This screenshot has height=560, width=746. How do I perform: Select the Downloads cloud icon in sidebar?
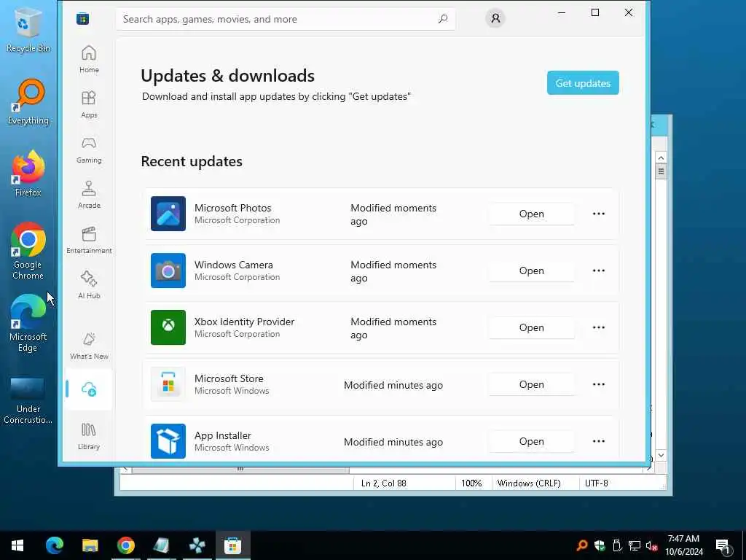click(x=89, y=389)
